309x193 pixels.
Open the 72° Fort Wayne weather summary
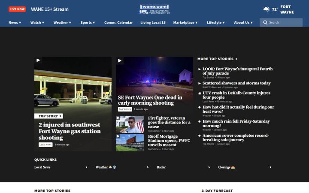(x=279, y=9)
